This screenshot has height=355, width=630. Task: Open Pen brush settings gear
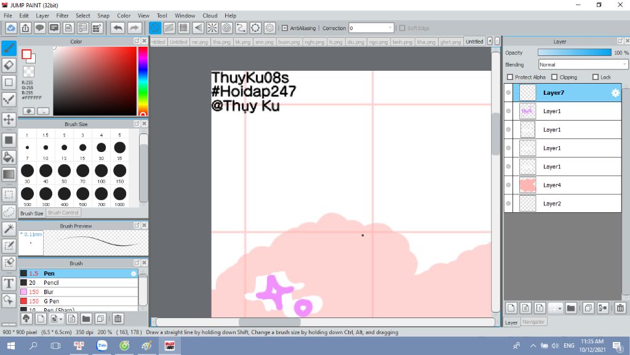[134, 273]
